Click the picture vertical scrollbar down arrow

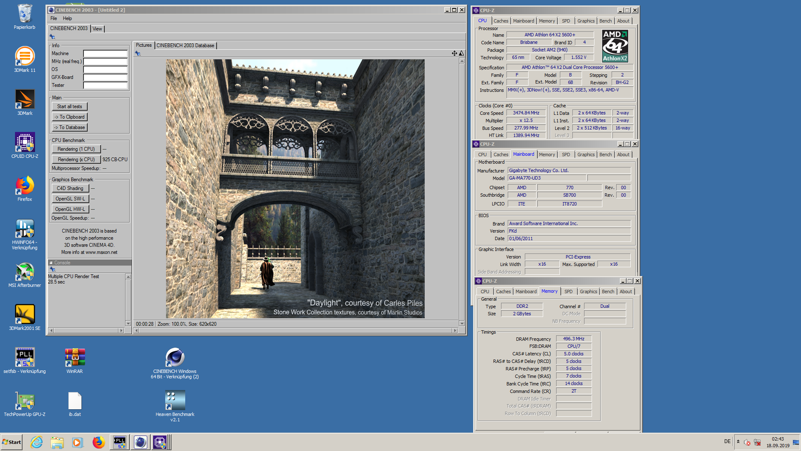tap(462, 323)
